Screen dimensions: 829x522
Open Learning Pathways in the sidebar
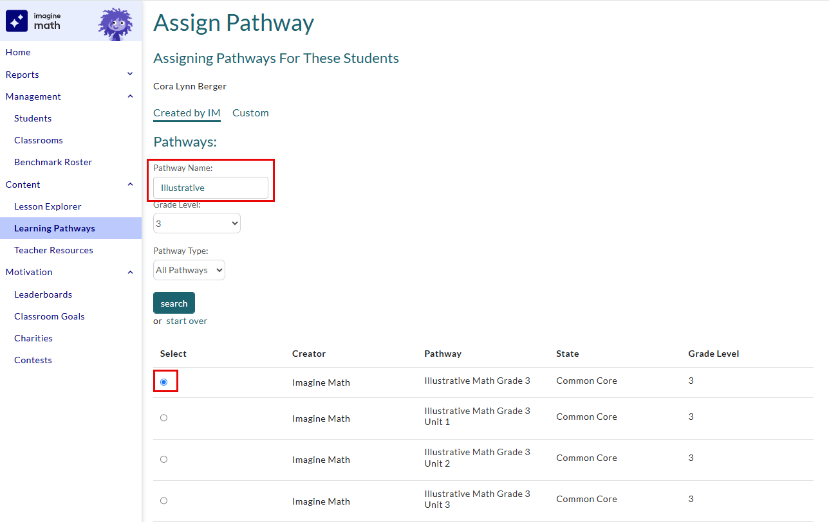(x=71, y=228)
